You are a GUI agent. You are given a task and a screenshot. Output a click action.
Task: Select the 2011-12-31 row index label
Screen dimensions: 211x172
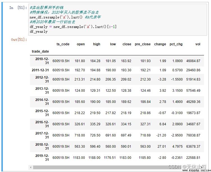coord(40,70)
